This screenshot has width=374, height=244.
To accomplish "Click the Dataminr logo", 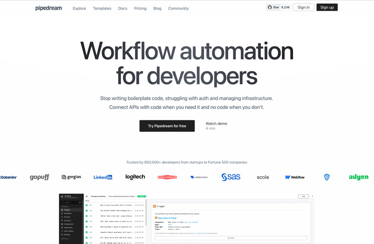I will pos(8,177).
